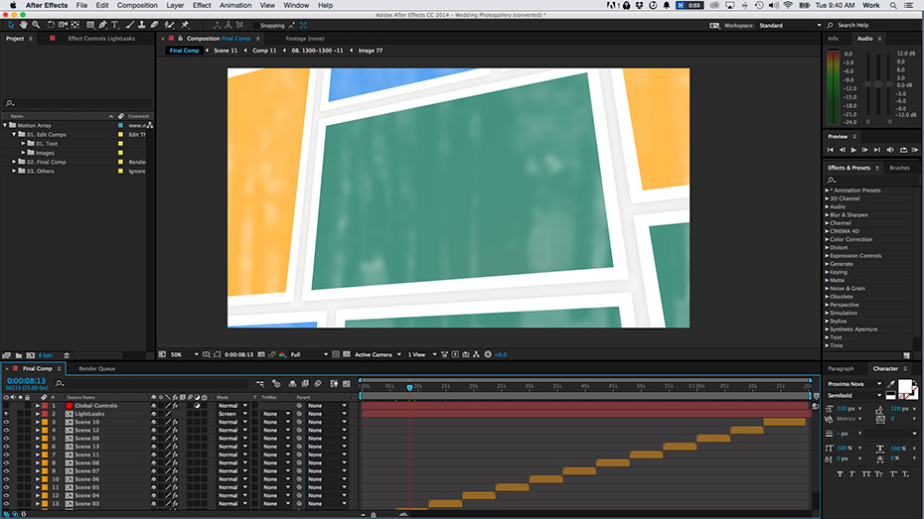Switch to the Render Queue tab
Screen dimensions: 924x519
coord(96,368)
